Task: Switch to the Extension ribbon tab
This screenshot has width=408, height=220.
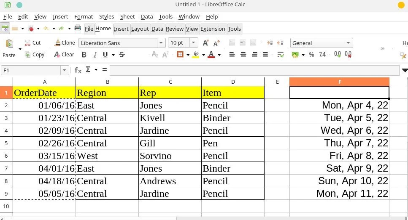Action: tap(213, 29)
